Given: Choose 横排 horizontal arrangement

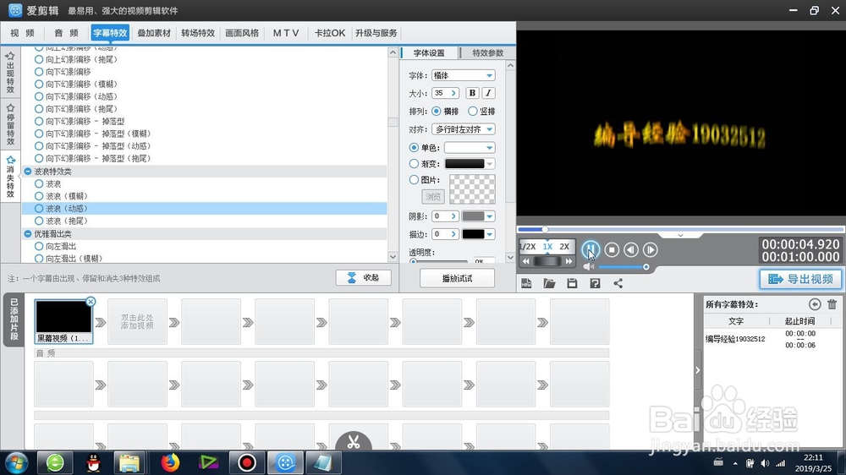Looking at the screenshot, I should (437, 111).
